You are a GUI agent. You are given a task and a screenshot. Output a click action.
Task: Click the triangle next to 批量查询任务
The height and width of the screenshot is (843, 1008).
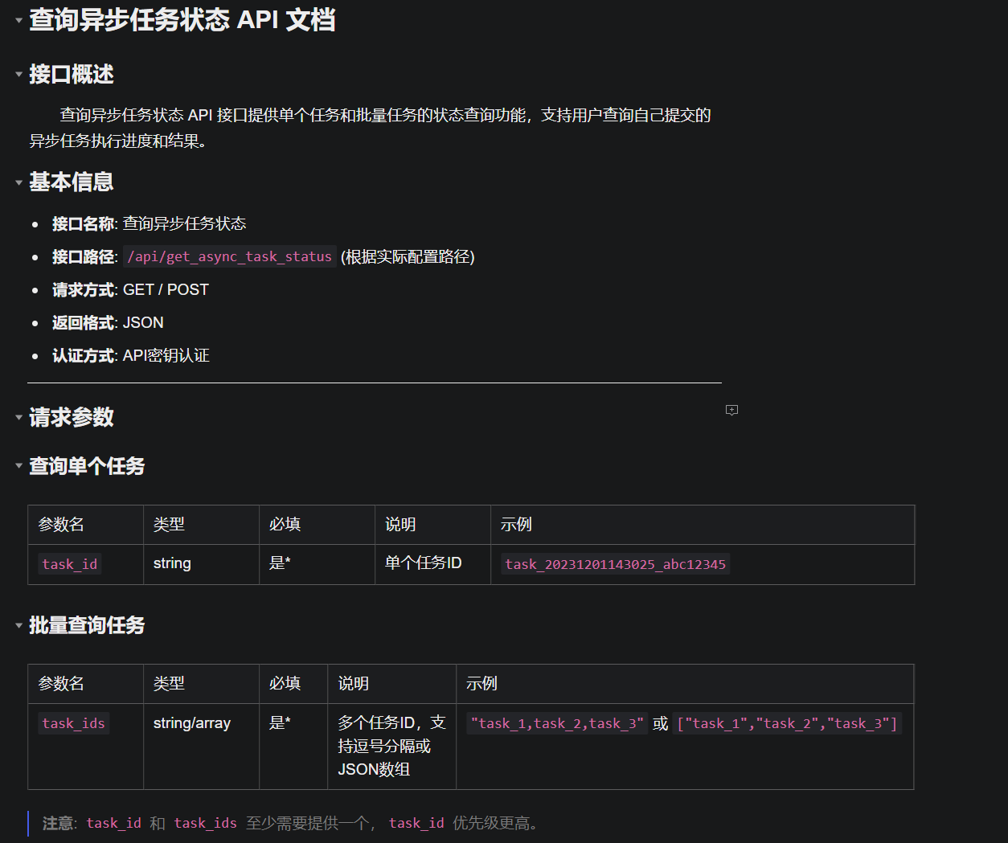(x=18, y=625)
